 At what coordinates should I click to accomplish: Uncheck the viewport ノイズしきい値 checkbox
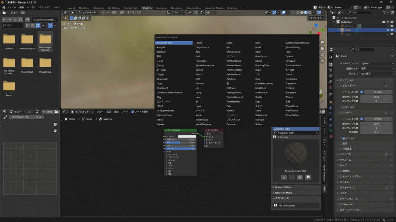[362, 92]
